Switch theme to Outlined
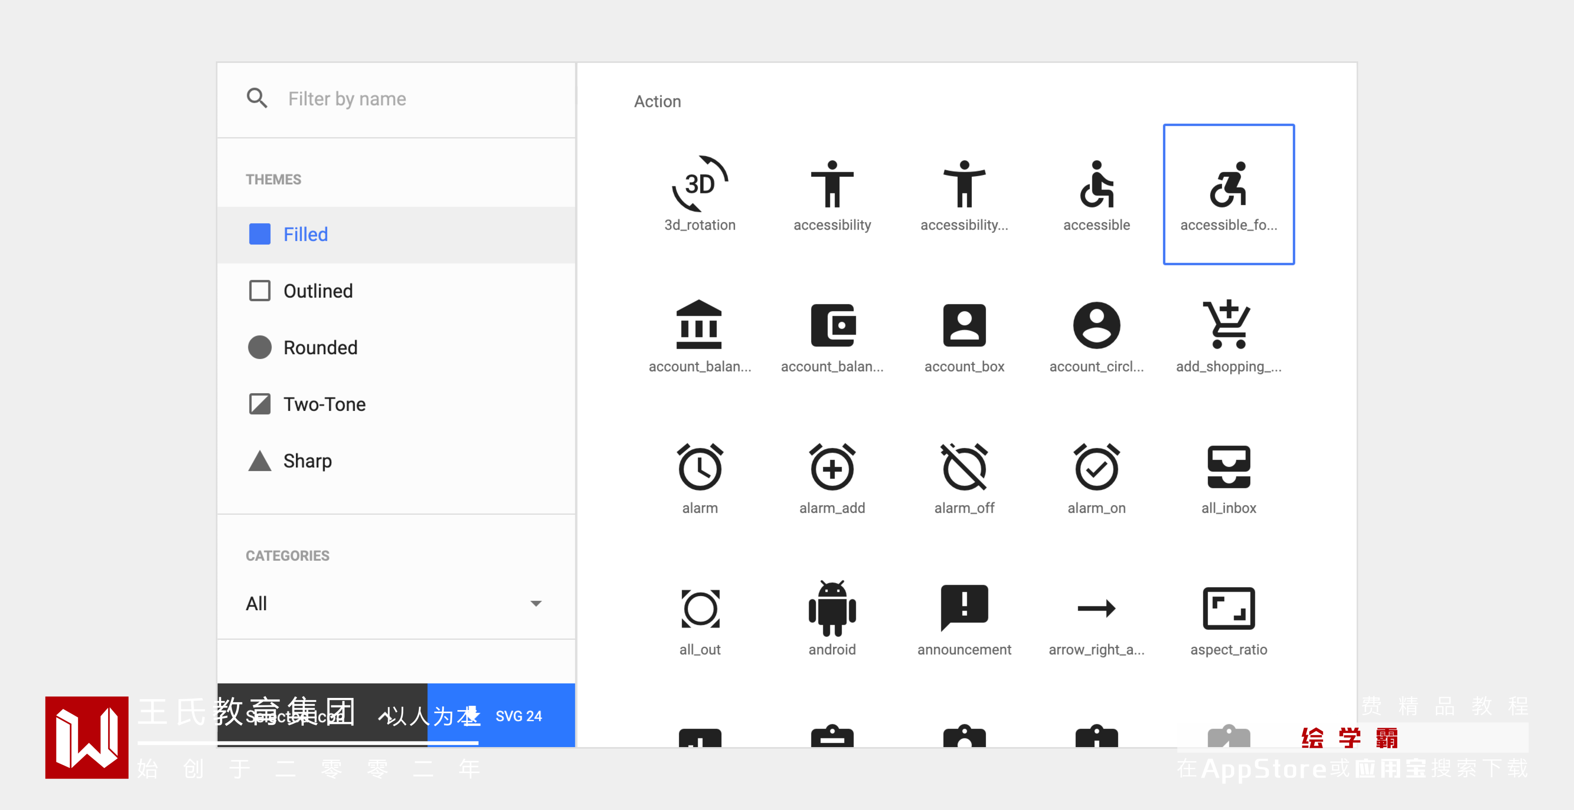Screen dimensions: 1574x810 [318, 291]
